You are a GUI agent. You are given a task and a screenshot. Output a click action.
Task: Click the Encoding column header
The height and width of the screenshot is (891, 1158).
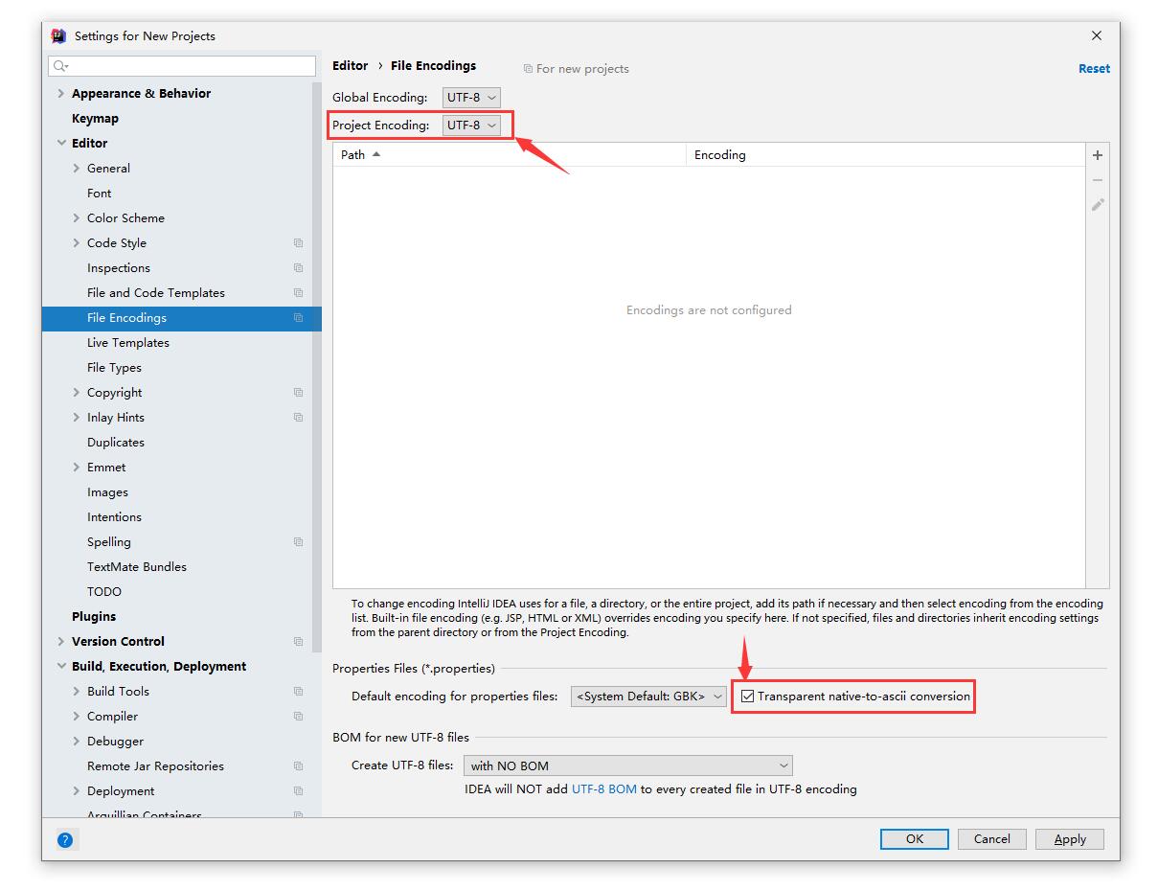(x=886, y=155)
